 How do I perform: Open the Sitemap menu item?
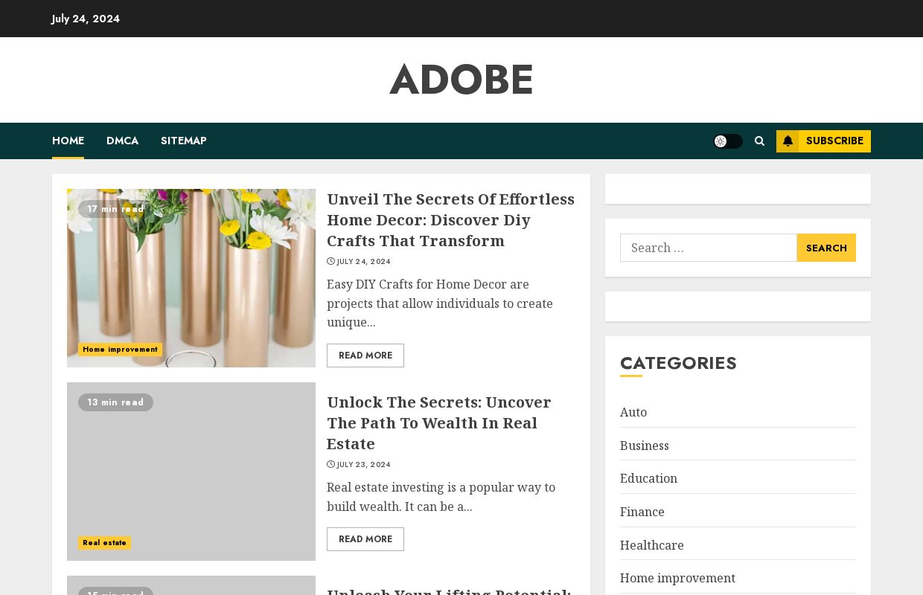tap(184, 141)
